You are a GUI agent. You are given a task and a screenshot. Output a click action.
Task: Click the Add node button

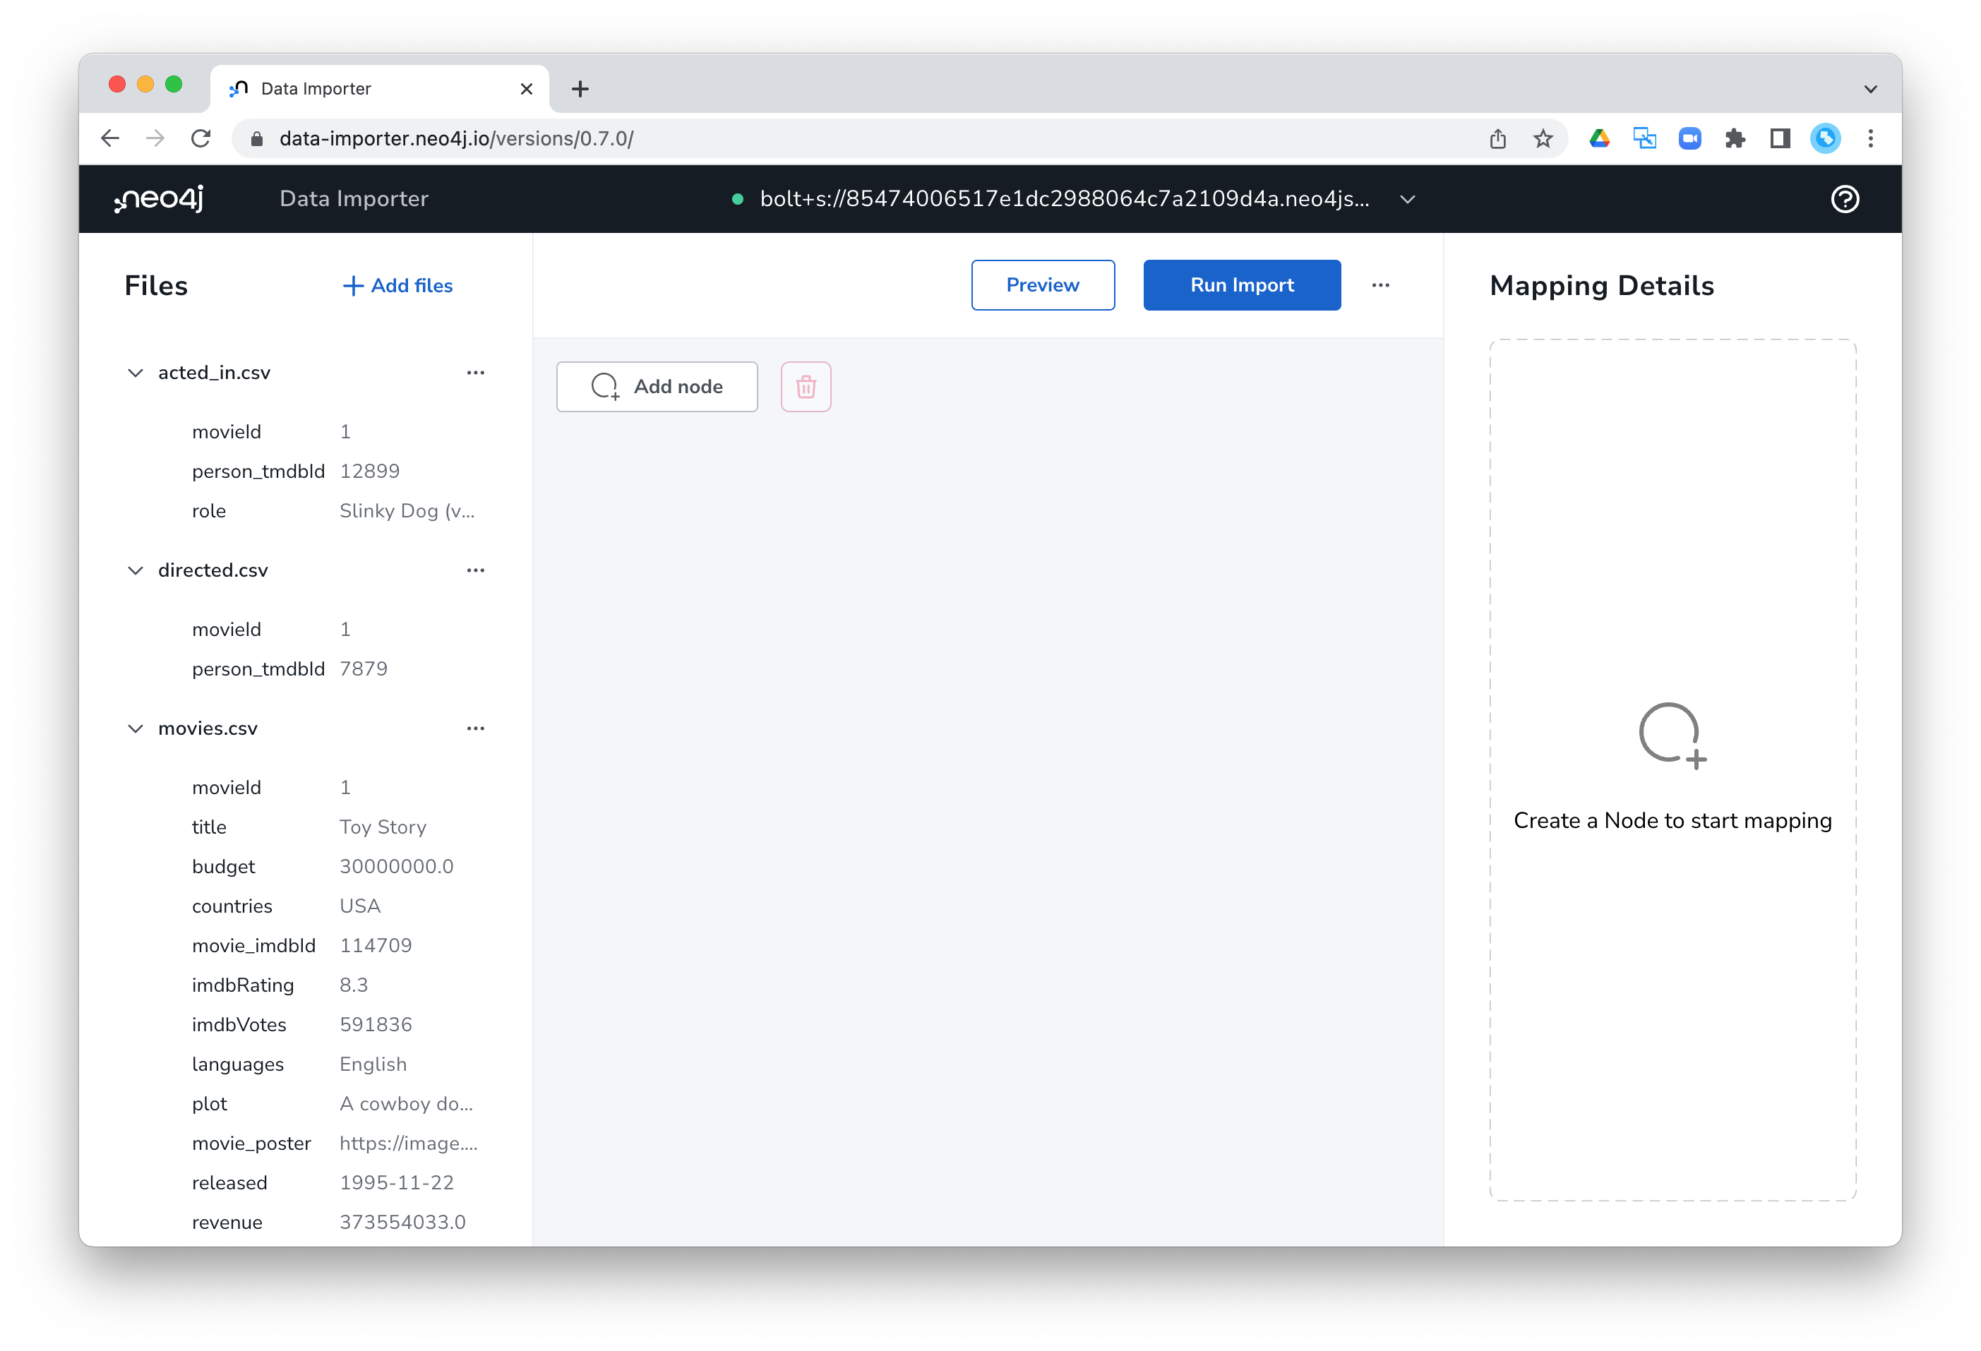[x=657, y=387]
